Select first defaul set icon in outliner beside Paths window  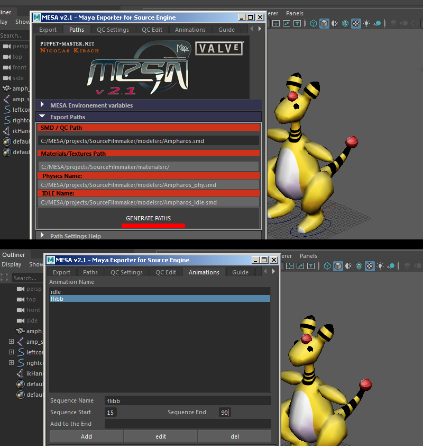[7, 141]
